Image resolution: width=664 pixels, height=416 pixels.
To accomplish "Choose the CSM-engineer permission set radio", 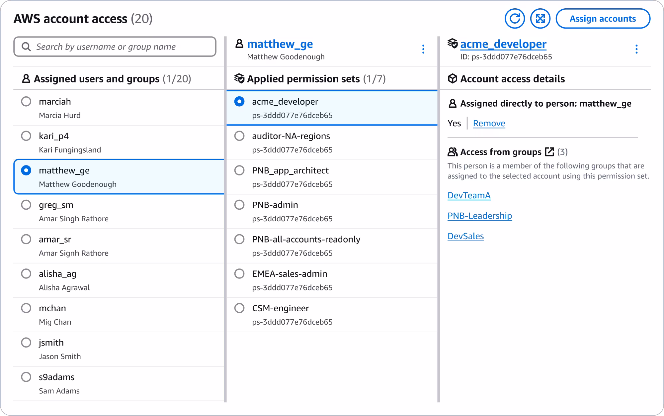I will tap(239, 308).
